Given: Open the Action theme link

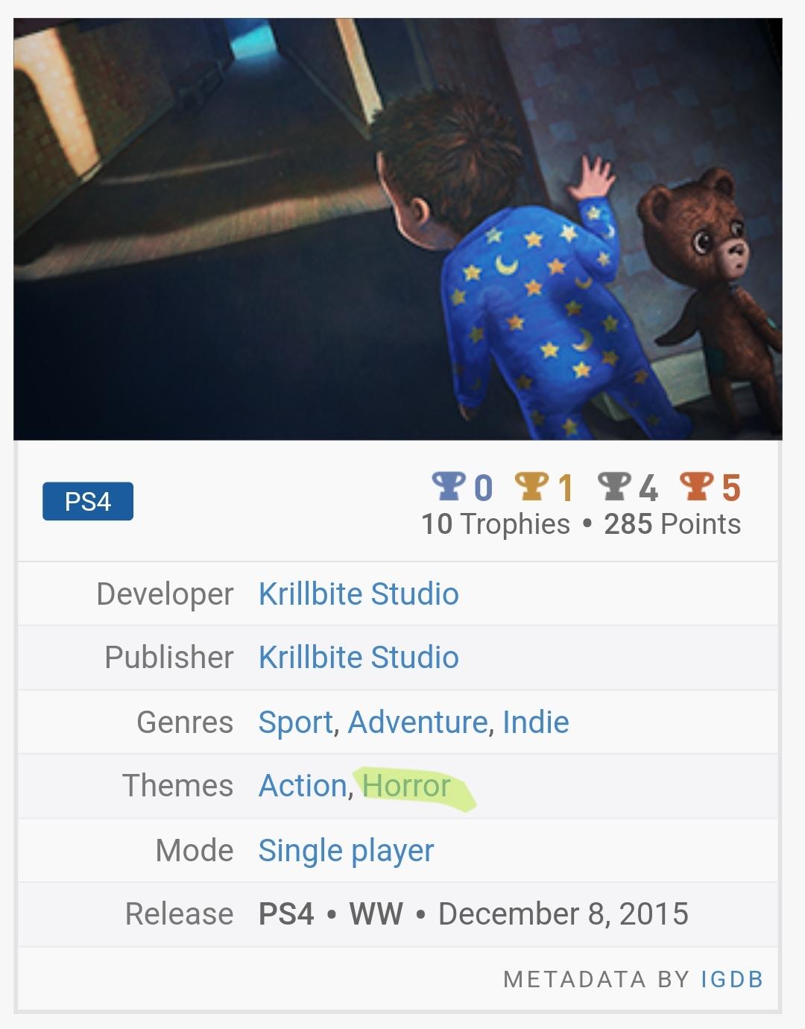Looking at the screenshot, I should click(x=303, y=786).
